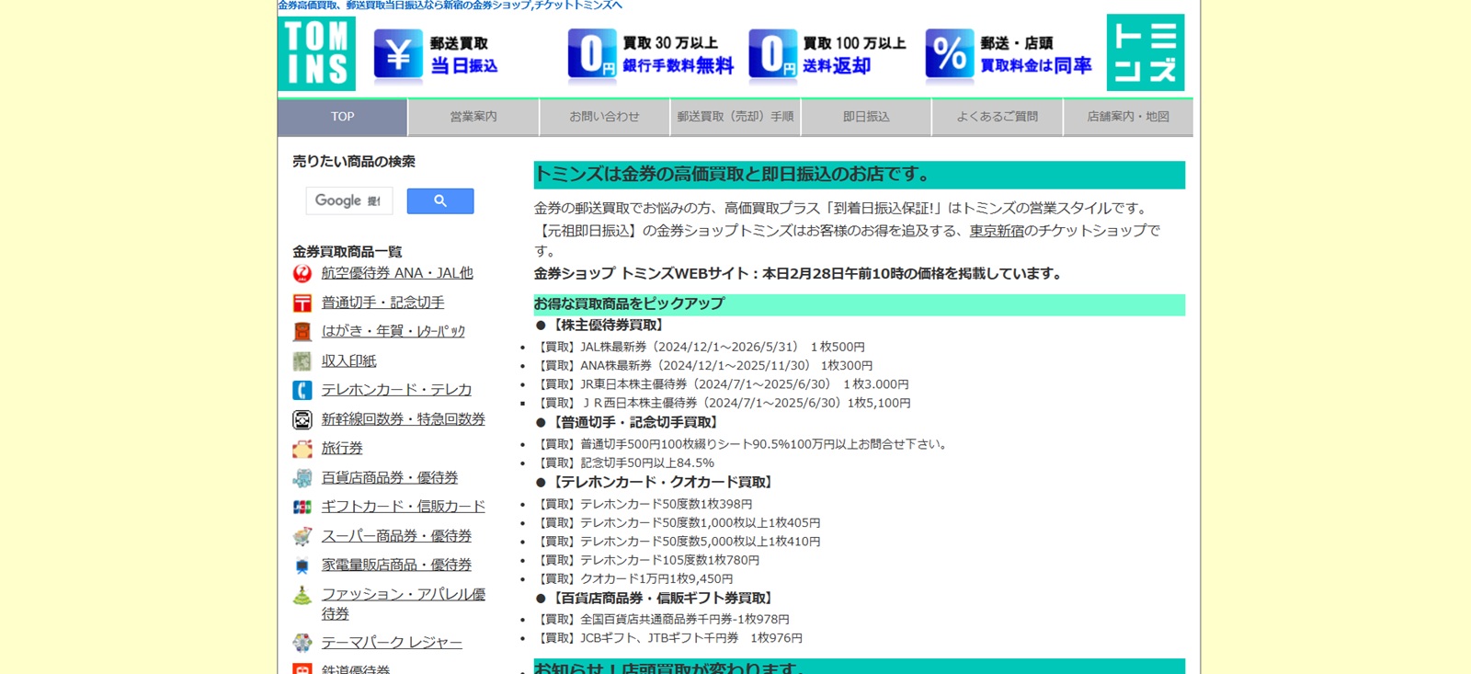The width and height of the screenshot is (1471, 674).
Task: Click the 郵送買取 当日振込 banner text
Action: [x=464, y=55]
